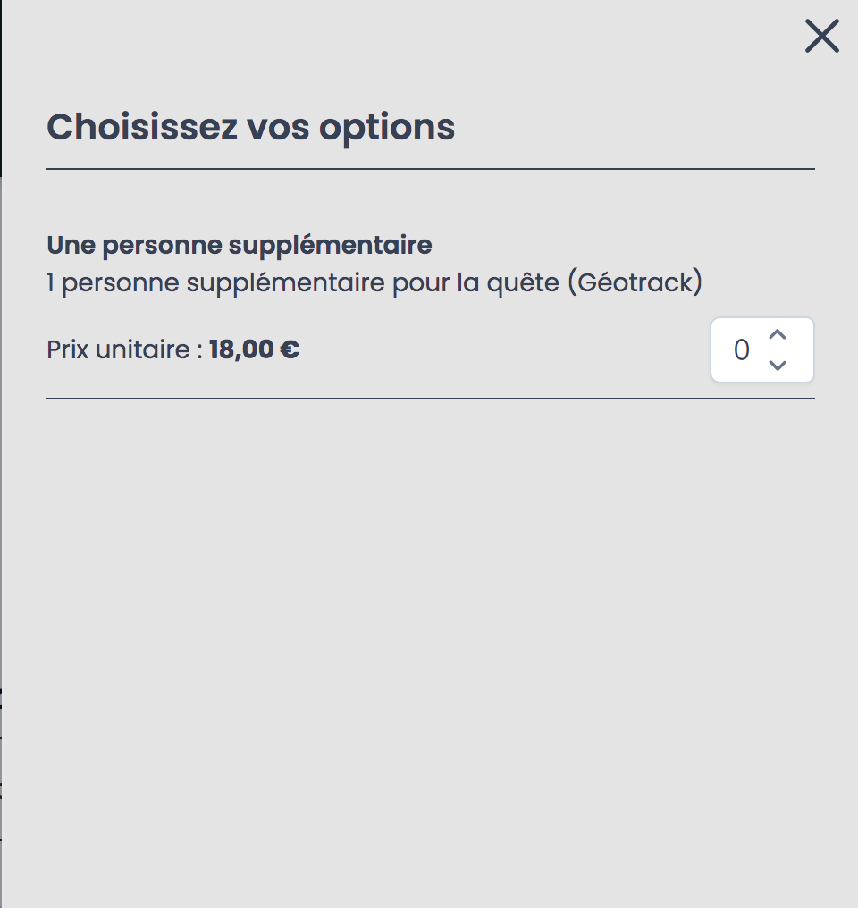Screen dimensions: 858x908
Task: Click the 'Prix unitaire' label
Action: pyautogui.click(x=124, y=349)
